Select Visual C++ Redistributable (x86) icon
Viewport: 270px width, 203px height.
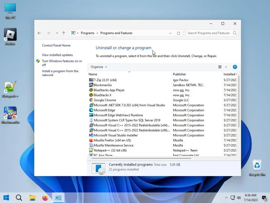91,130
